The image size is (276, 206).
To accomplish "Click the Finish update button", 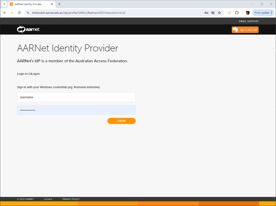I will 263,13.
